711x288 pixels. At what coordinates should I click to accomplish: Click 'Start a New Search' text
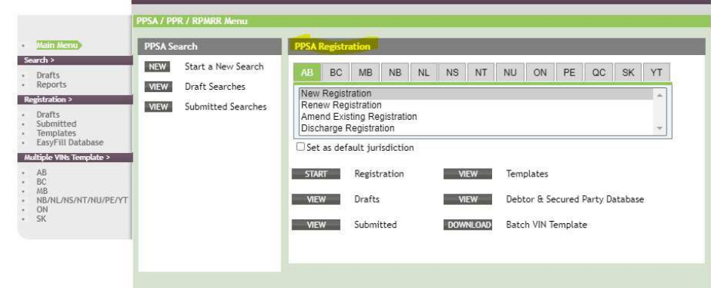point(224,66)
